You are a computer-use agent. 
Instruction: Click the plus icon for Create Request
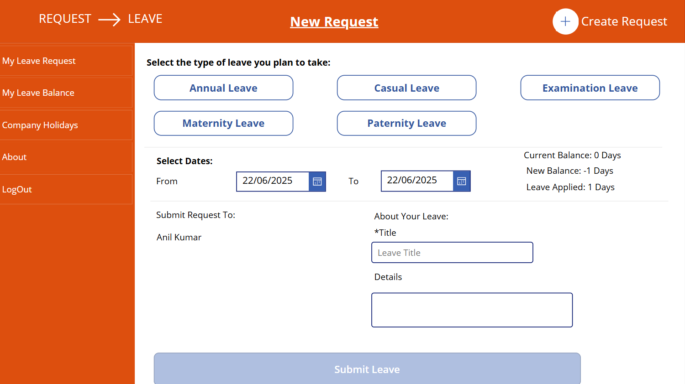coord(565,21)
